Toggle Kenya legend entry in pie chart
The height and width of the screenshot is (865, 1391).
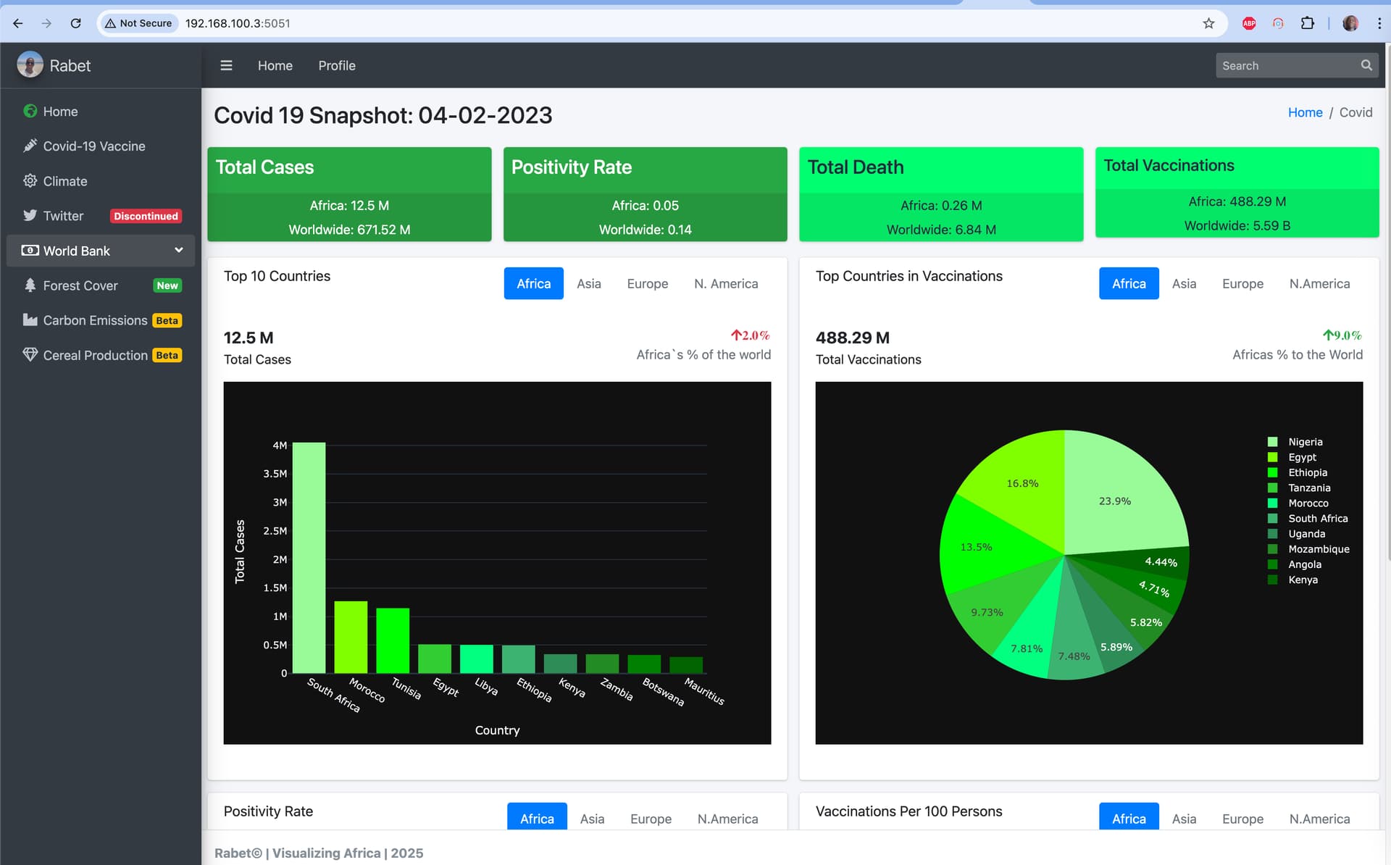pos(1302,580)
